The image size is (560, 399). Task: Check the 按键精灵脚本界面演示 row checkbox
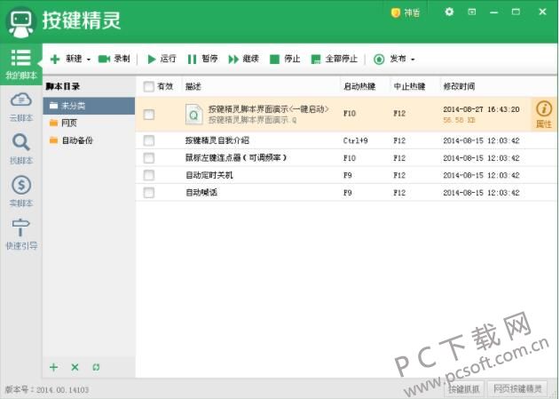click(x=148, y=115)
